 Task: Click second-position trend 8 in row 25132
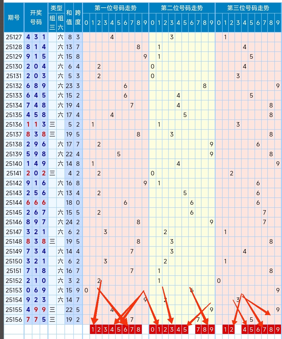pyautogui.click(x=205, y=86)
